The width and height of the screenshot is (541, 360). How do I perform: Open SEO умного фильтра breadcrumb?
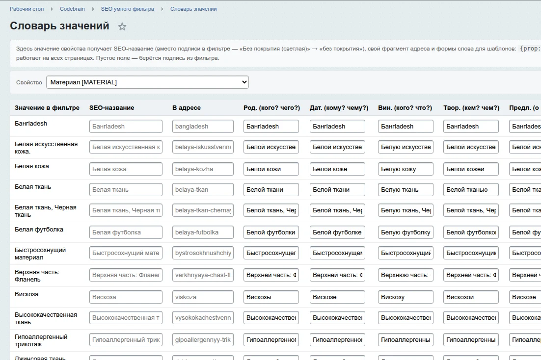pos(127,9)
